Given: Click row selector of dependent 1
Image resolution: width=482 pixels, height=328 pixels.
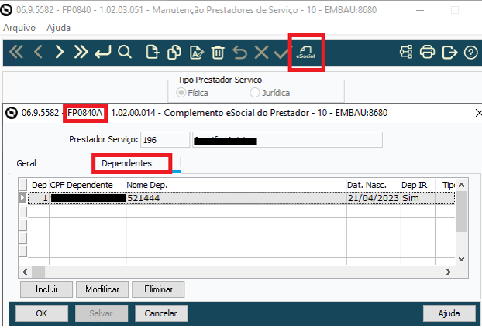Looking at the screenshot, I should [x=22, y=198].
